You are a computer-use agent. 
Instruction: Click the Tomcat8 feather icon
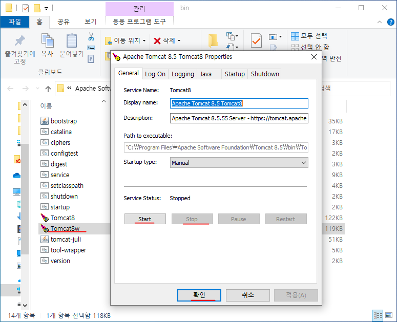point(45,218)
